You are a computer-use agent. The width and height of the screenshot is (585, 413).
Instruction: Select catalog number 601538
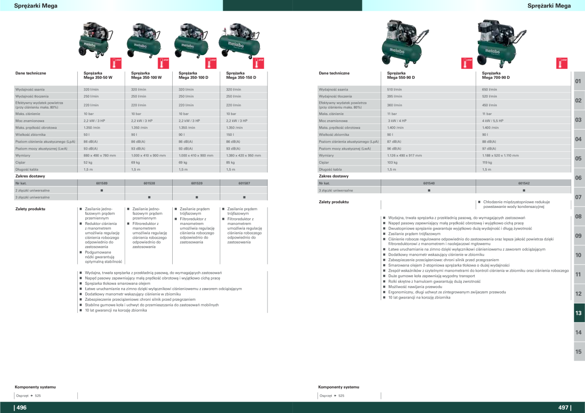coord(149,183)
